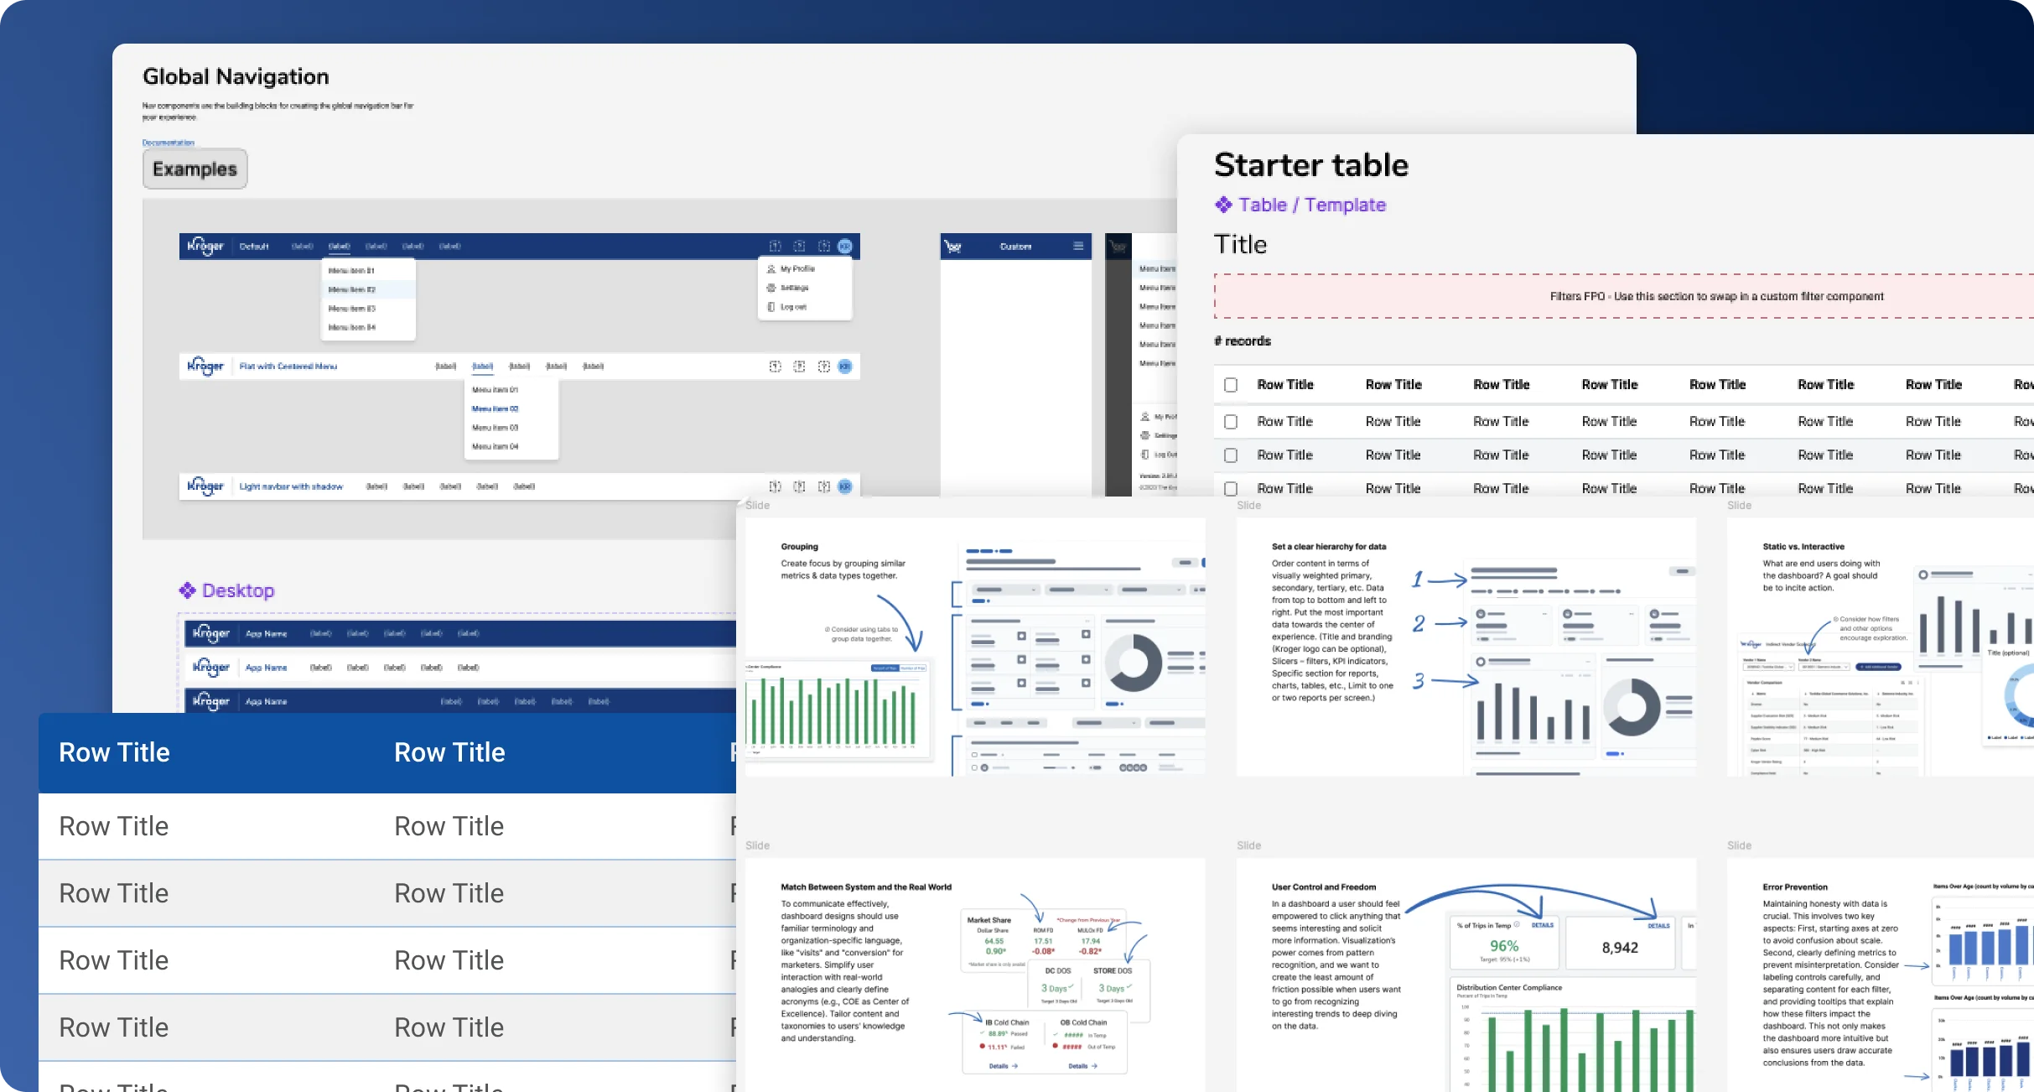Click the hamburger menu on the Custom navbar
Image resolution: width=2034 pixels, height=1092 pixels.
click(1078, 246)
